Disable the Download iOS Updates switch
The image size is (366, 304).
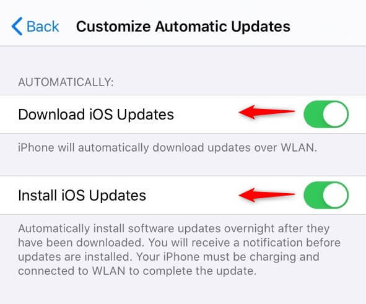(x=326, y=114)
